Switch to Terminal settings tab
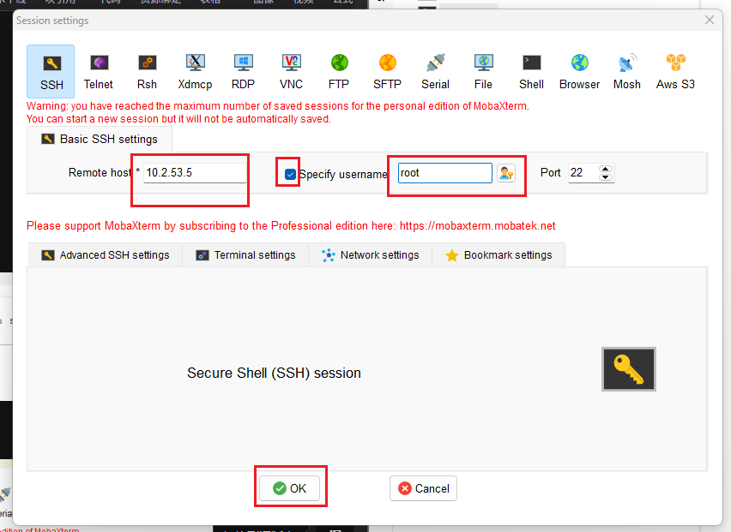 click(245, 255)
